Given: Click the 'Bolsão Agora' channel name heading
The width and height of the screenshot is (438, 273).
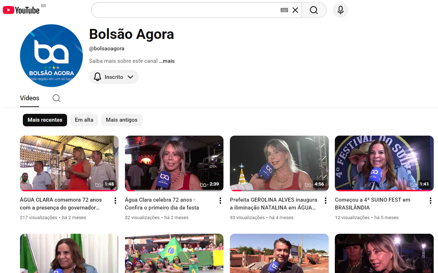Looking at the screenshot, I should (131, 34).
